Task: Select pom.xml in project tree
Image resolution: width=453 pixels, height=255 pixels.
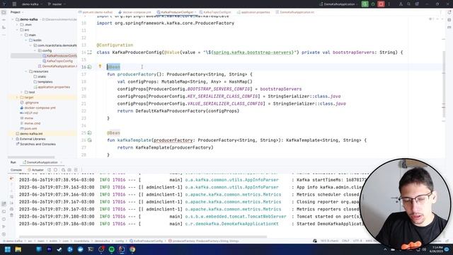Action: (28, 128)
